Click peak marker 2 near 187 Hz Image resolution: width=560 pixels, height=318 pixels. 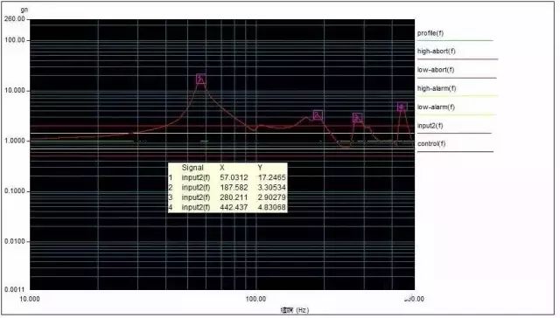click(x=318, y=114)
